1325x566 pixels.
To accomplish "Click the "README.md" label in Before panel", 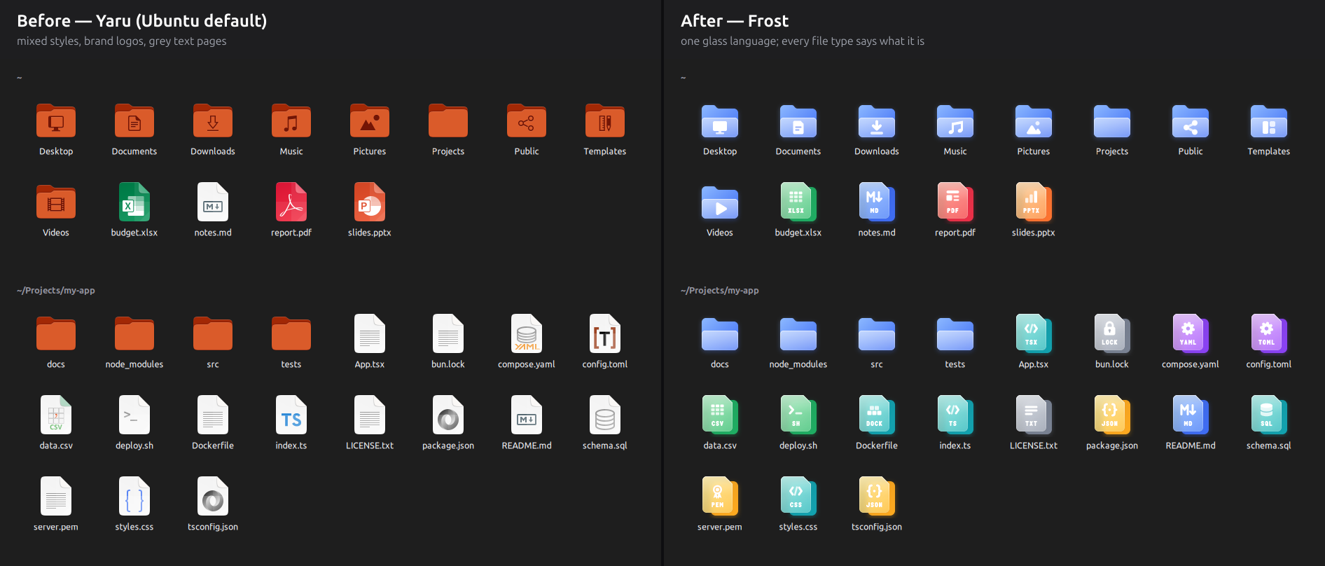I will [527, 446].
